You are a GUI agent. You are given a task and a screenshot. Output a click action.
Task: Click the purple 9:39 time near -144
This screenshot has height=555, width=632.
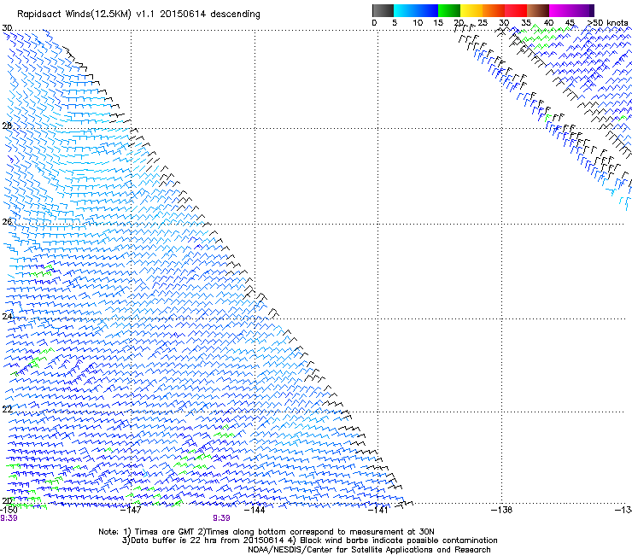click(221, 518)
